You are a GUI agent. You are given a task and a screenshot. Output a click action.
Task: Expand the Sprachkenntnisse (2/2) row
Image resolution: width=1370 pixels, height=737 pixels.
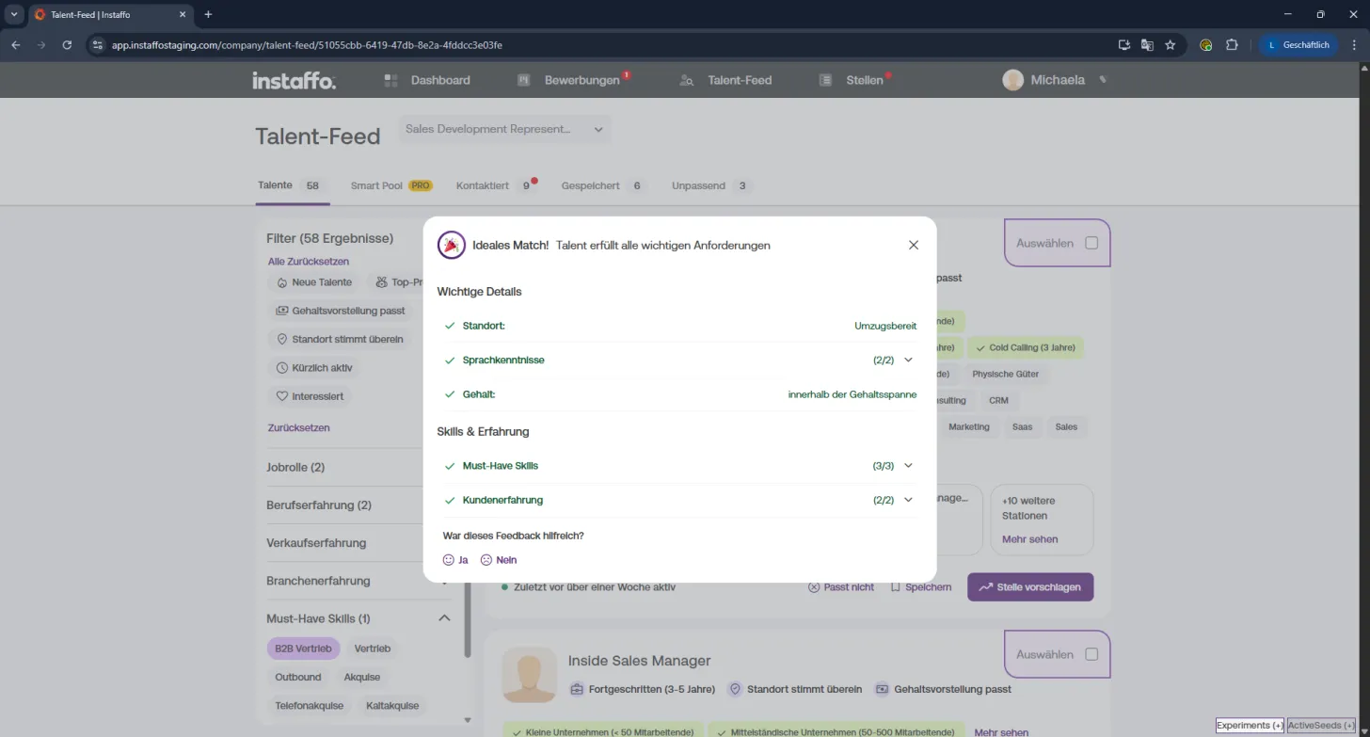pos(679,360)
